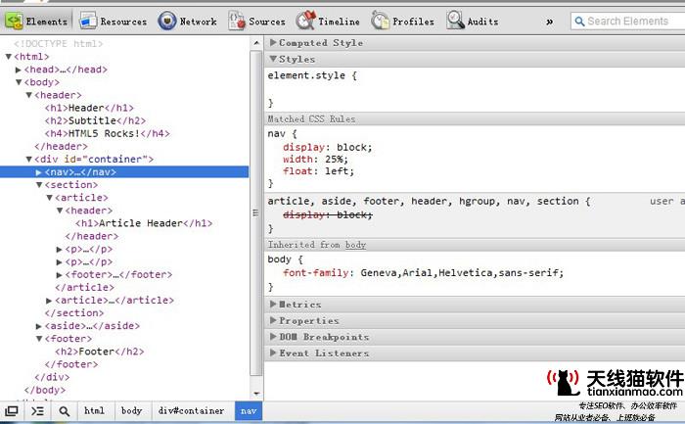The height and width of the screenshot is (424, 685).
Task: Select the closing section tag
Action: [x=73, y=313]
